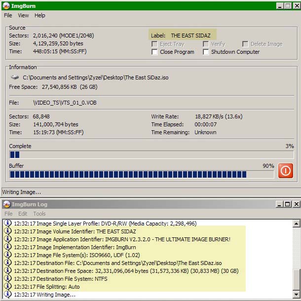Open the Tools menu in ImgBurn Log
Screen dimensions: 301x301
tap(39, 214)
